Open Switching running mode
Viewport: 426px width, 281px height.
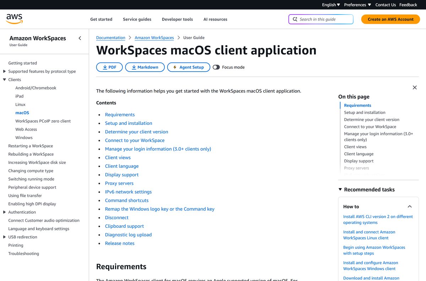[x=31, y=179]
